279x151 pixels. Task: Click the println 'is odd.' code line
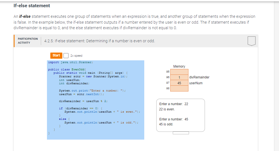coord(101,123)
